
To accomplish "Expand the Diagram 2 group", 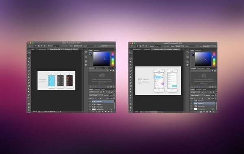I will [x=93, y=104].
